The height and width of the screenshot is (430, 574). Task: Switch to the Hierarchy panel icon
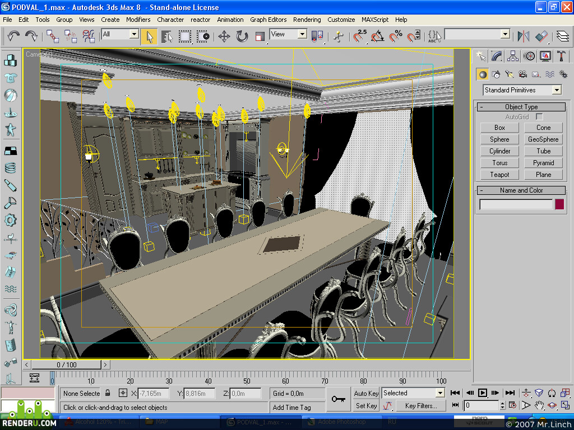[x=513, y=57]
